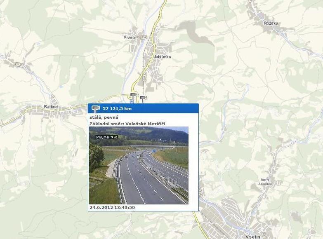Click the blue road 57 shield under the camera marker
This screenshot has width=323, height=239.
click(132, 101)
